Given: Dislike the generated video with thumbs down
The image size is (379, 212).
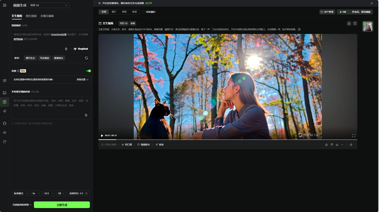Looking at the screenshot, I should click(x=332, y=145).
